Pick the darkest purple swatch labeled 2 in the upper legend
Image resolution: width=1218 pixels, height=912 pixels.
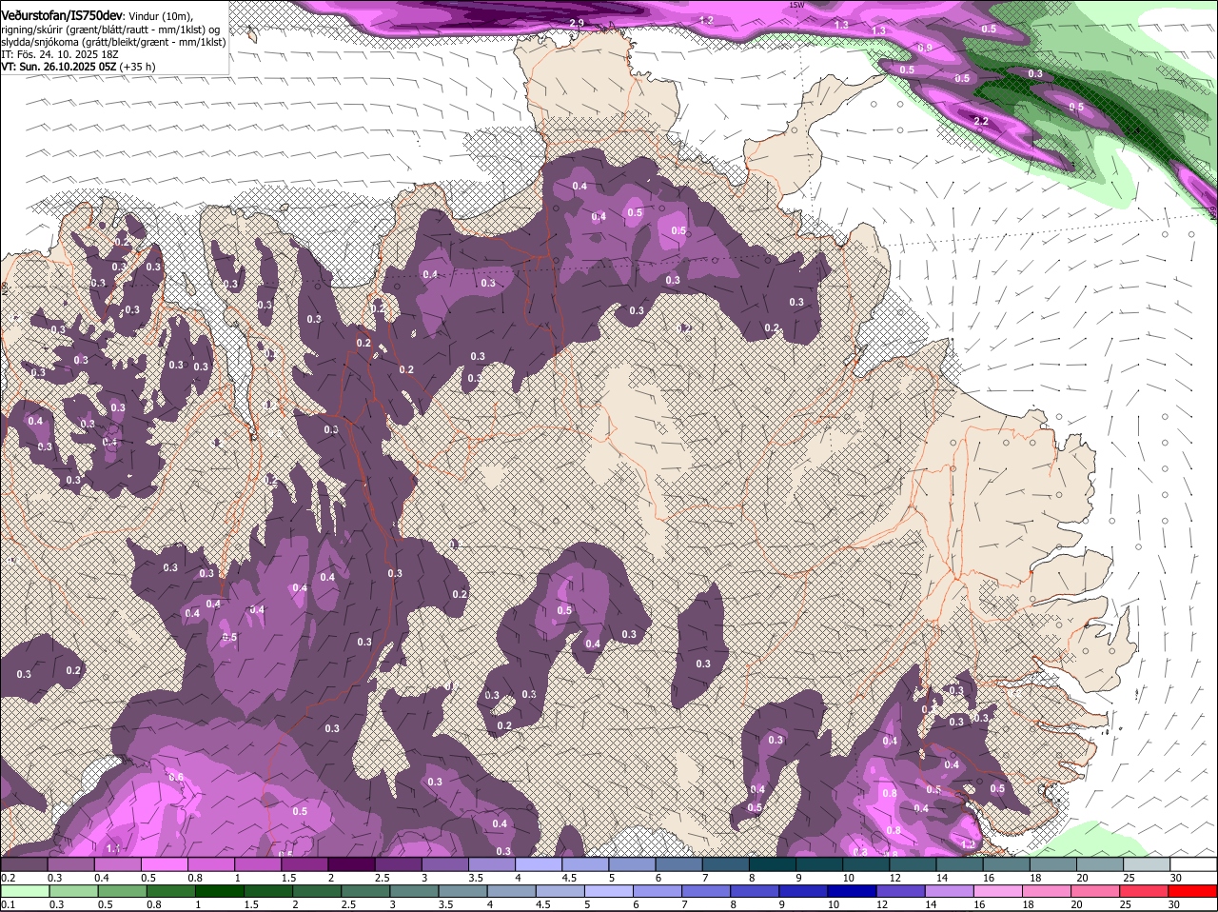pos(351,864)
